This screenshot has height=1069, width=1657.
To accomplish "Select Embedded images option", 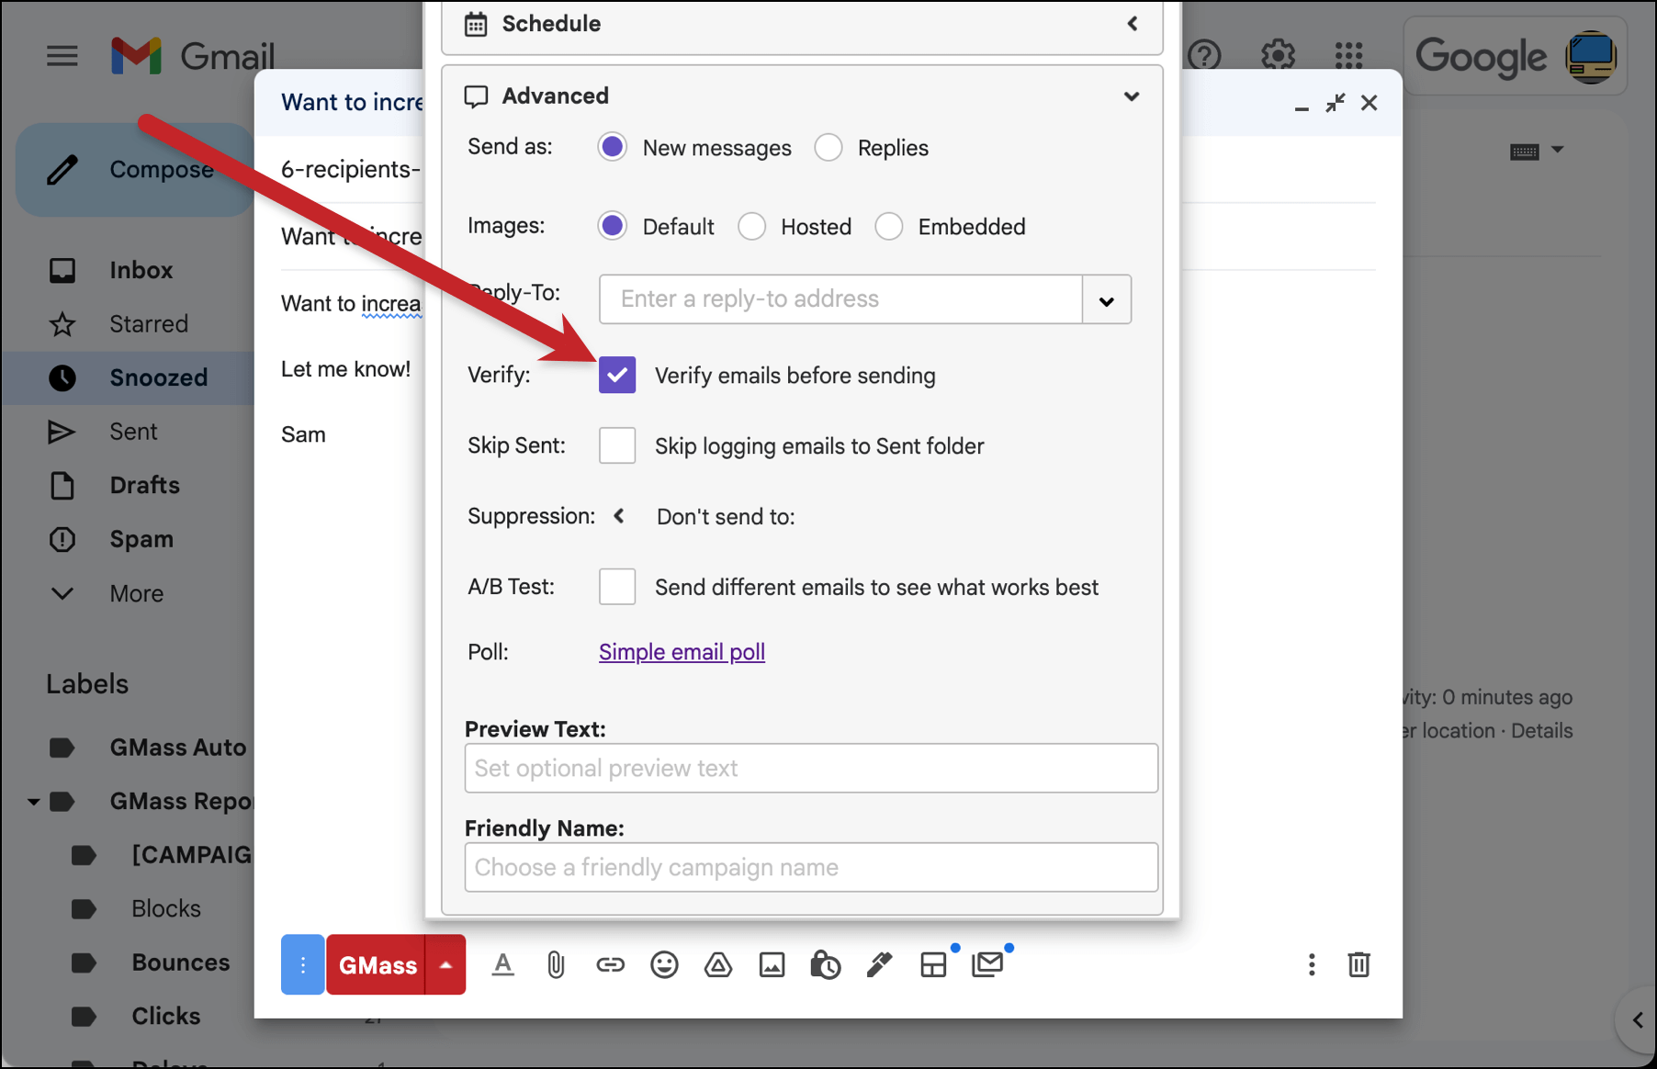I will point(888,226).
